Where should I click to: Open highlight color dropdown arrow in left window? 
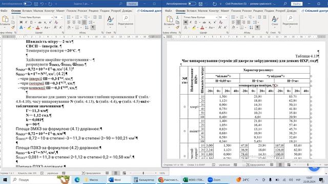click(x=33, y=28)
